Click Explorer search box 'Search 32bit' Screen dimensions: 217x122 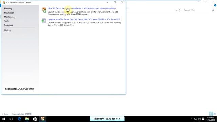point(197,11)
